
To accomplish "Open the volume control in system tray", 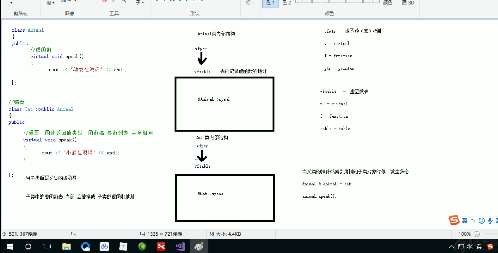I will tap(470, 247).
